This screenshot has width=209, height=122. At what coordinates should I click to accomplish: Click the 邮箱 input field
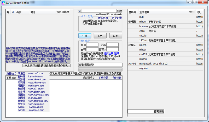coord(92,49)
